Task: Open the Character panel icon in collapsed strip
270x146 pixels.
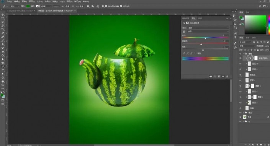Action: (235, 33)
